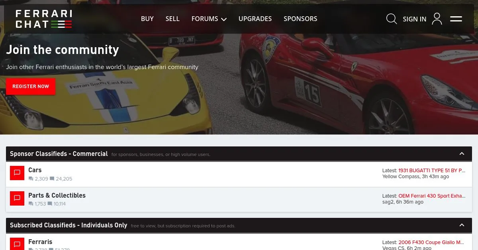
Task: Click username sag2
Action: coord(388,202)
